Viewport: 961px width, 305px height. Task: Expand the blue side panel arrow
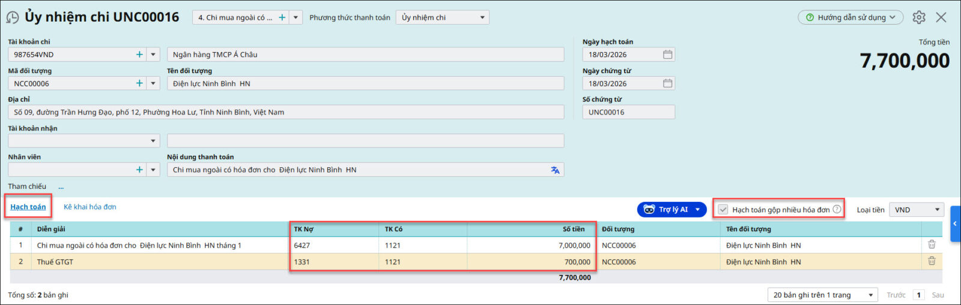(955, 224)
